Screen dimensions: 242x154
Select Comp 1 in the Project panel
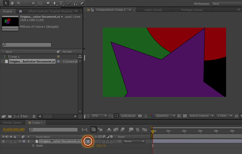[15, 57]
